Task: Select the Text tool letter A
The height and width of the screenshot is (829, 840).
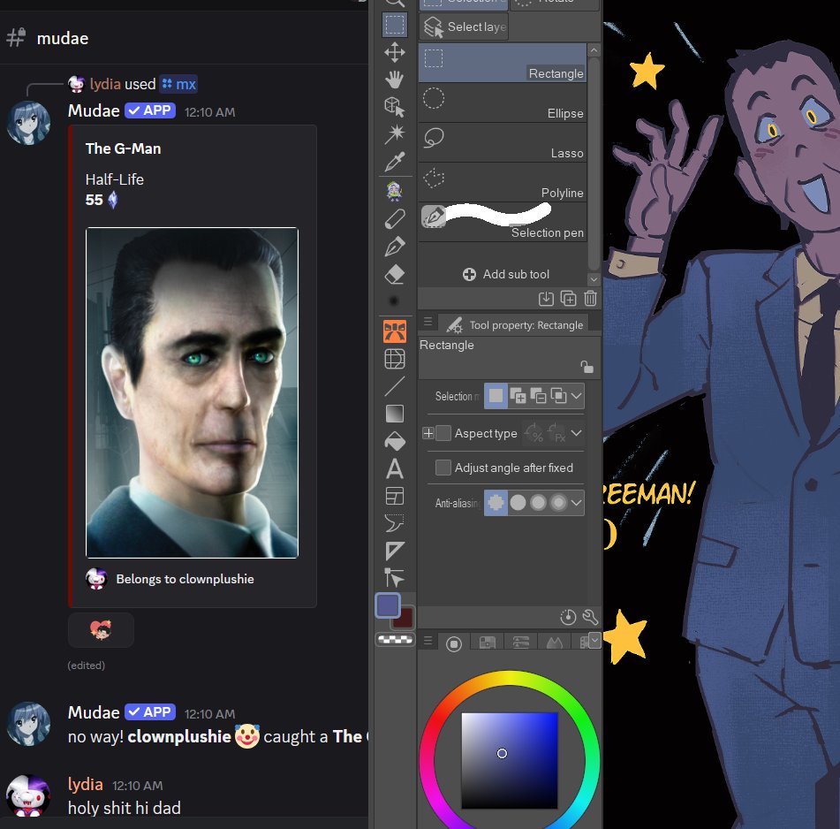Action: click(395, 468)
